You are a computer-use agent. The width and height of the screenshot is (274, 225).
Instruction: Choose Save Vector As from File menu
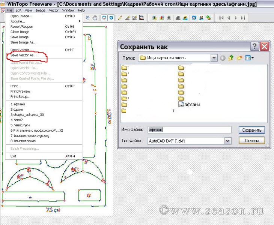tap(24, 55)
